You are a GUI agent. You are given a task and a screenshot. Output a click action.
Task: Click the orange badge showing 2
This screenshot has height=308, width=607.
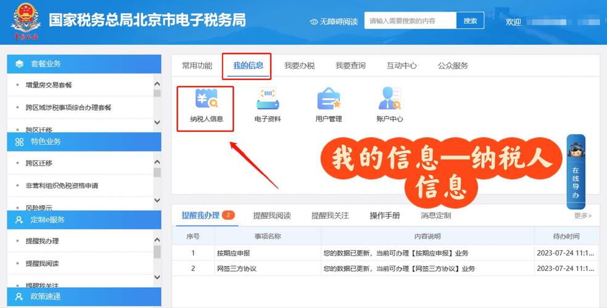click(x=228, y=215)
